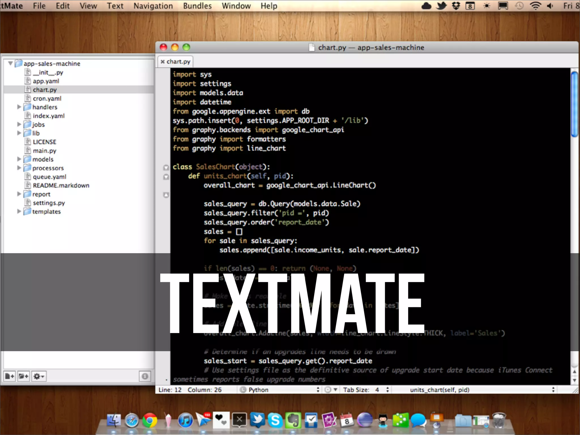Screen dimensions: 580x435
Task: Click the calendar 8 icon in menu bar
Action: click(470, 6)
